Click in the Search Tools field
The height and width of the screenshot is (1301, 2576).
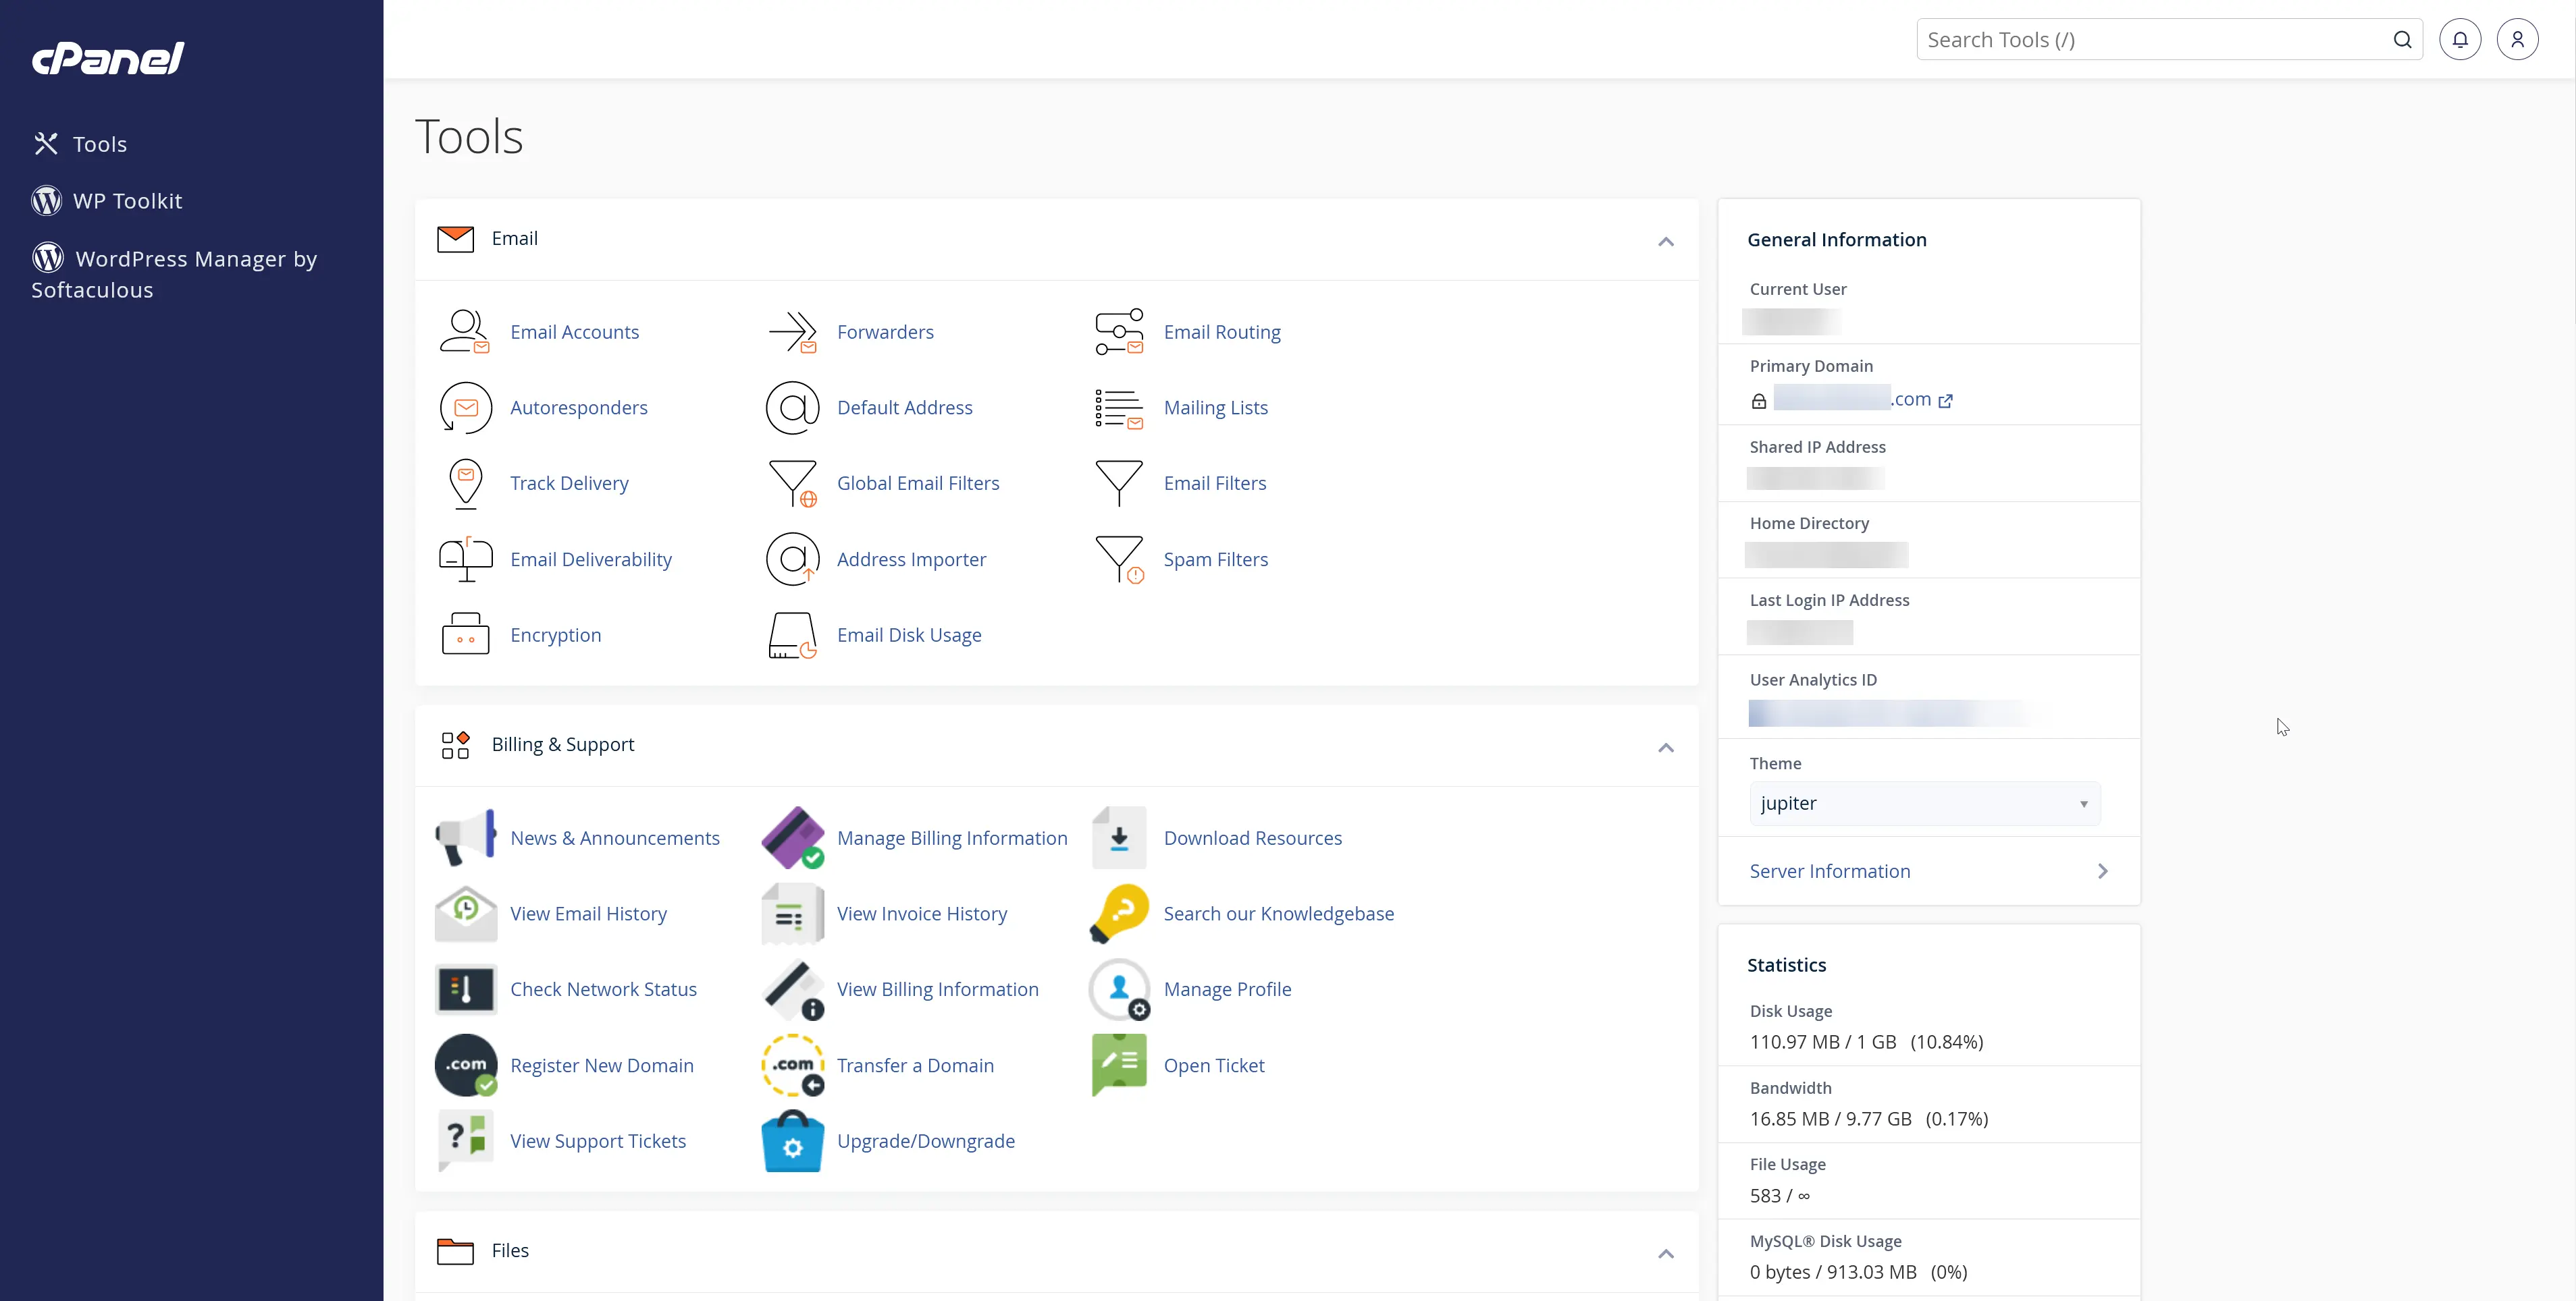2150,39
